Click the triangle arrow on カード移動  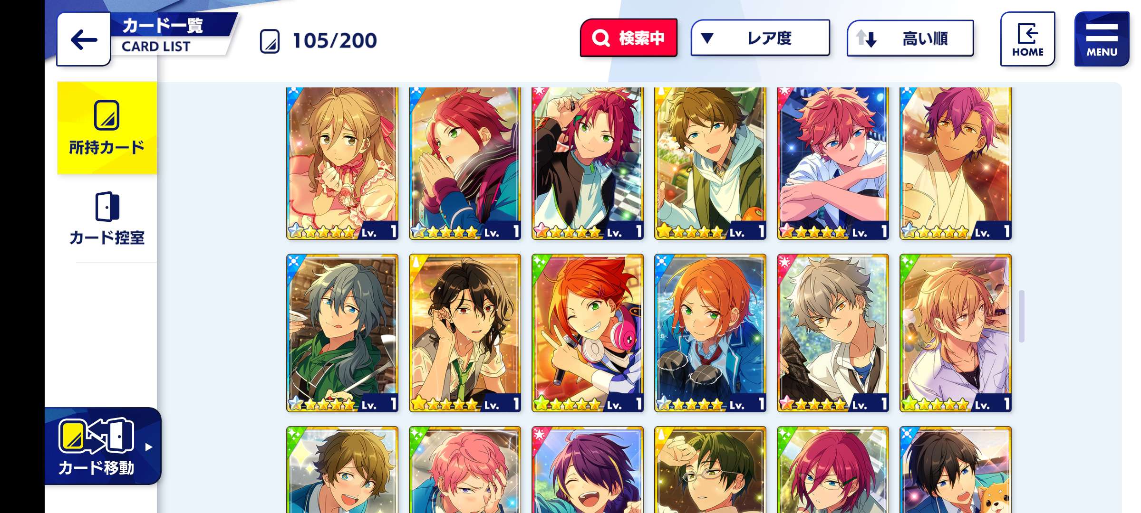coord(149,447)
